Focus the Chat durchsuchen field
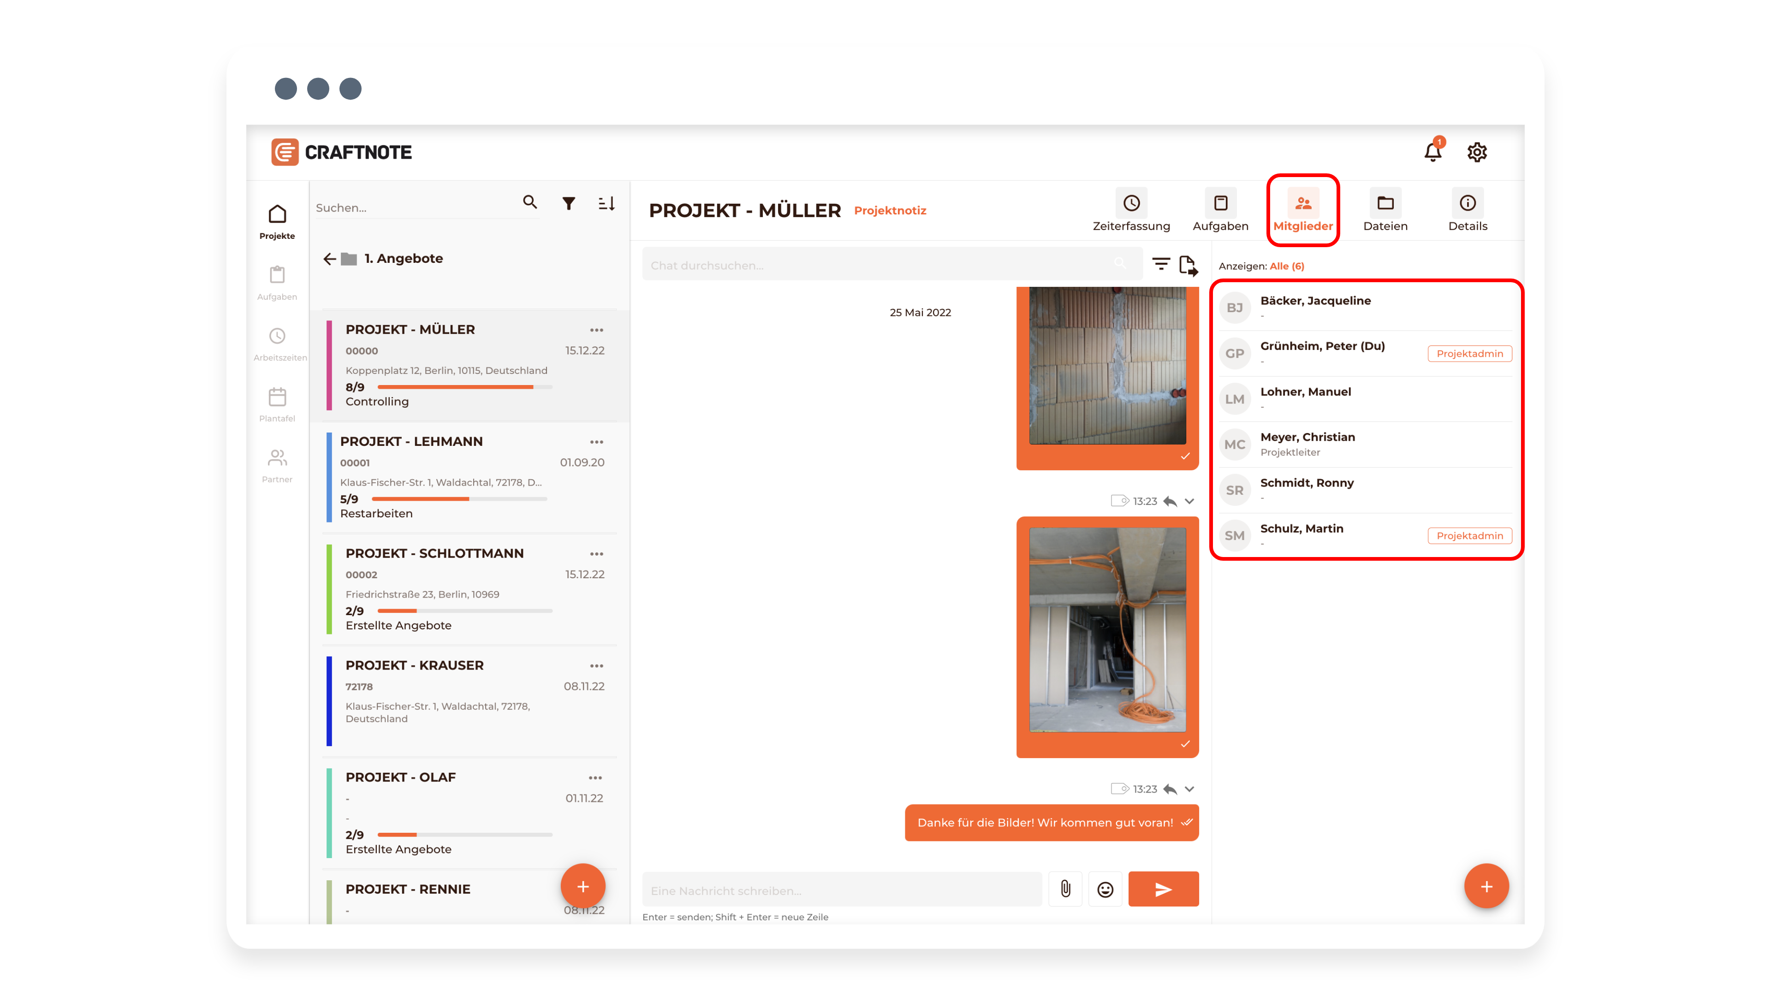The height and width of the screenshot is (996, 1771). click(x=891, y=265)
